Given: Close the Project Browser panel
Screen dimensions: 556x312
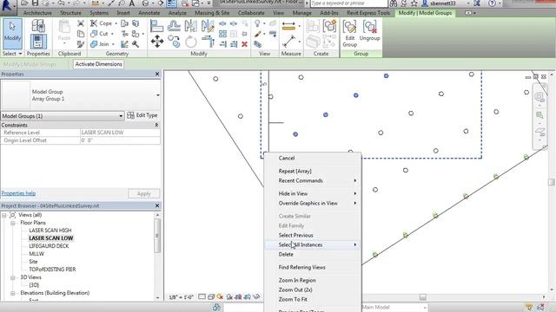Looking at the screenshot, I should (x=157, y=205).
